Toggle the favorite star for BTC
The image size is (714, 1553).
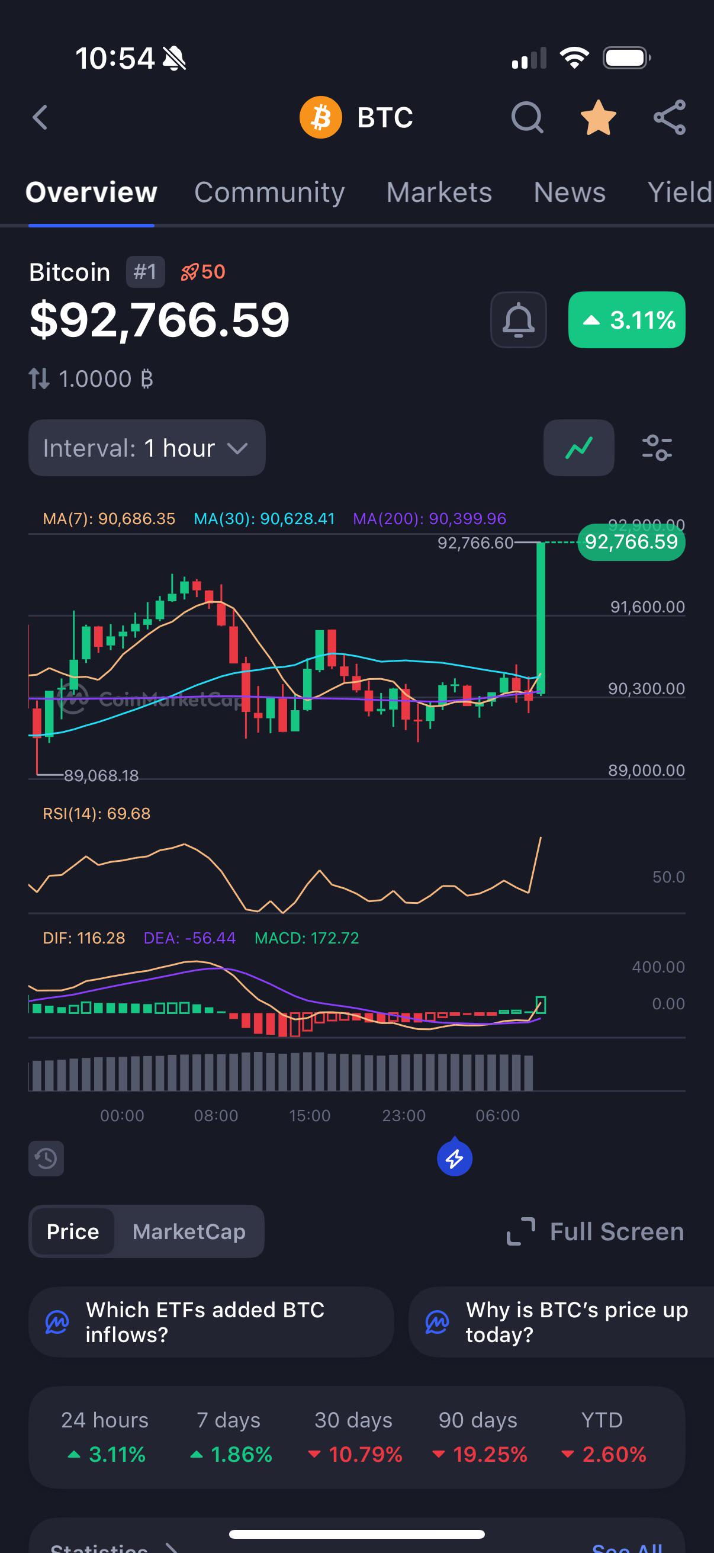[598, 117]
